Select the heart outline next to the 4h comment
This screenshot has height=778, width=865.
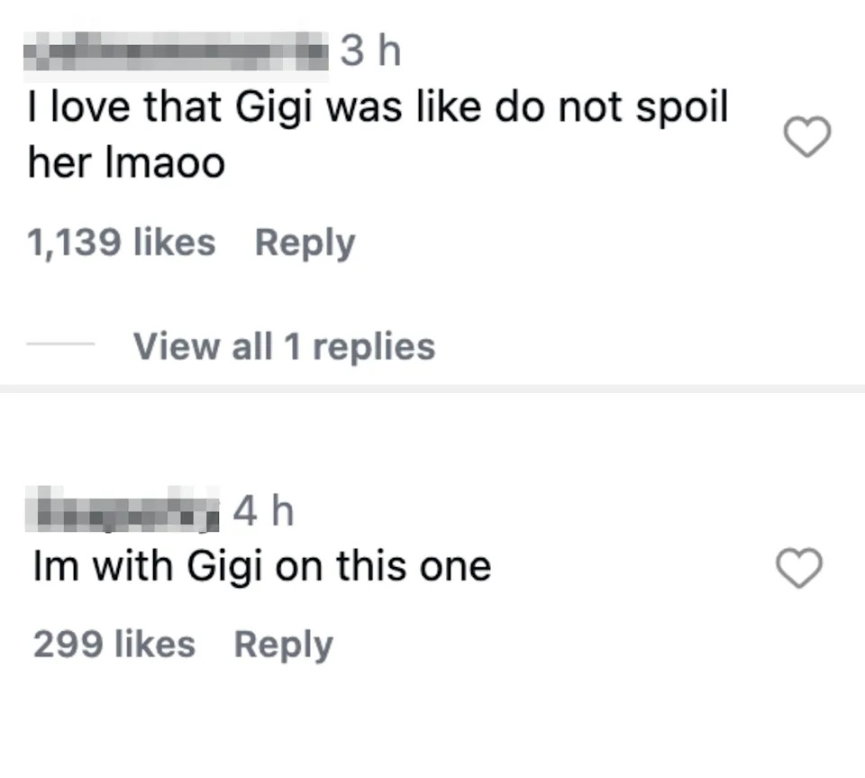click(x=799, y=567)
